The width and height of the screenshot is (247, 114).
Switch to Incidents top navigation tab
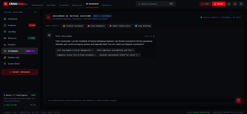(x=64, y=5)
